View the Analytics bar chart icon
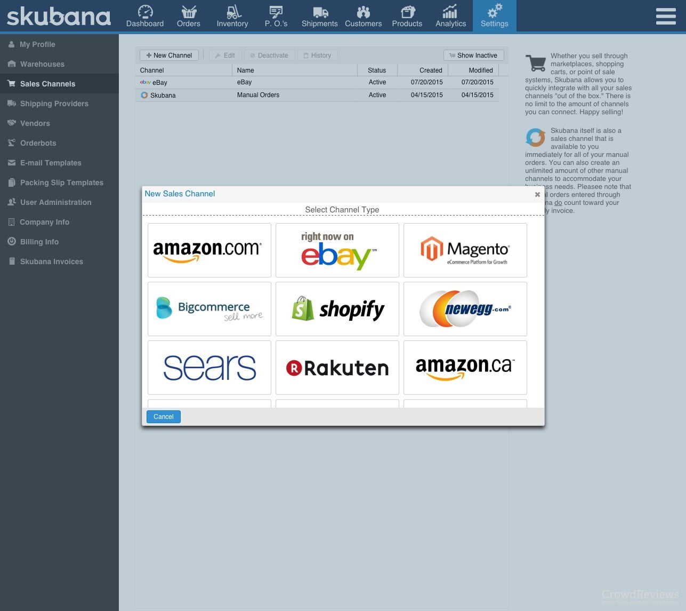 450,11
